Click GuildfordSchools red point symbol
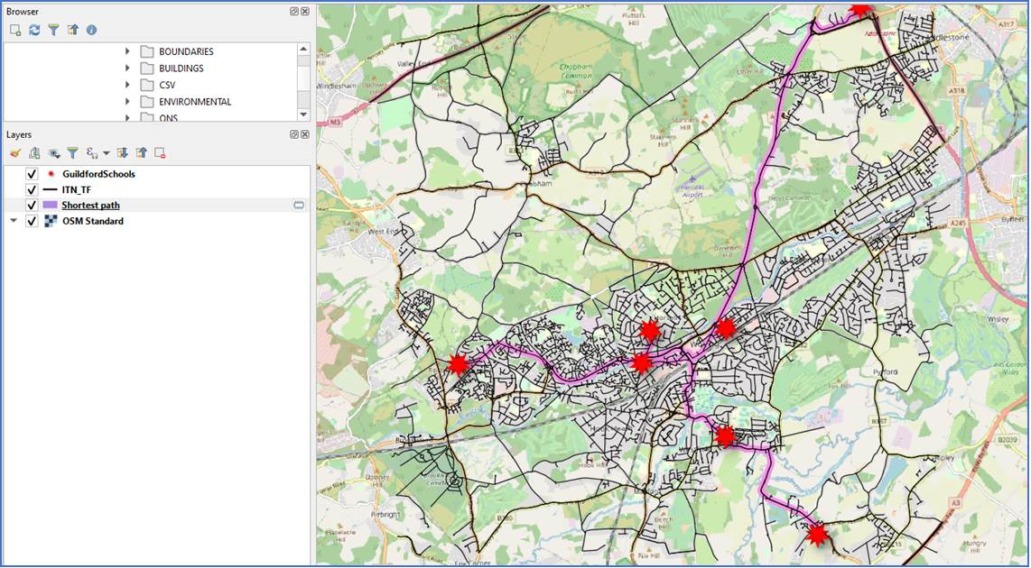 [50, 174]
